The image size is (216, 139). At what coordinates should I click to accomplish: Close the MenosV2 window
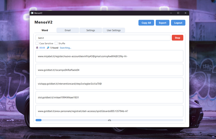[185, 13]
